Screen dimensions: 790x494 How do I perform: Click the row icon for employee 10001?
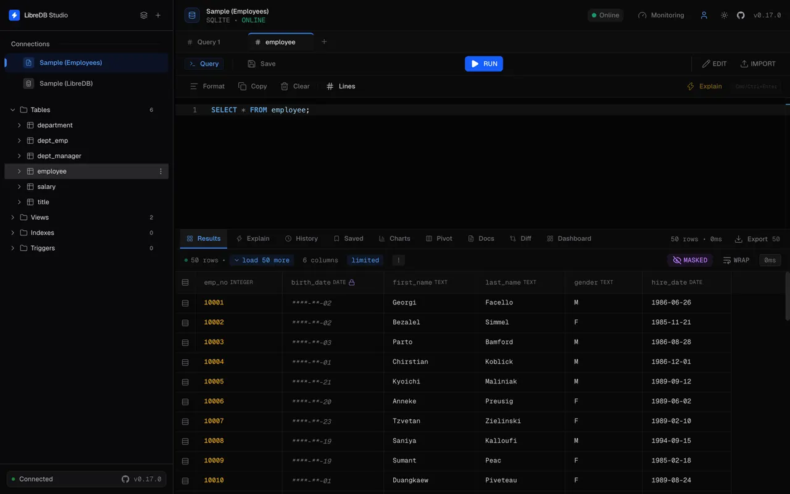point(185,303)
